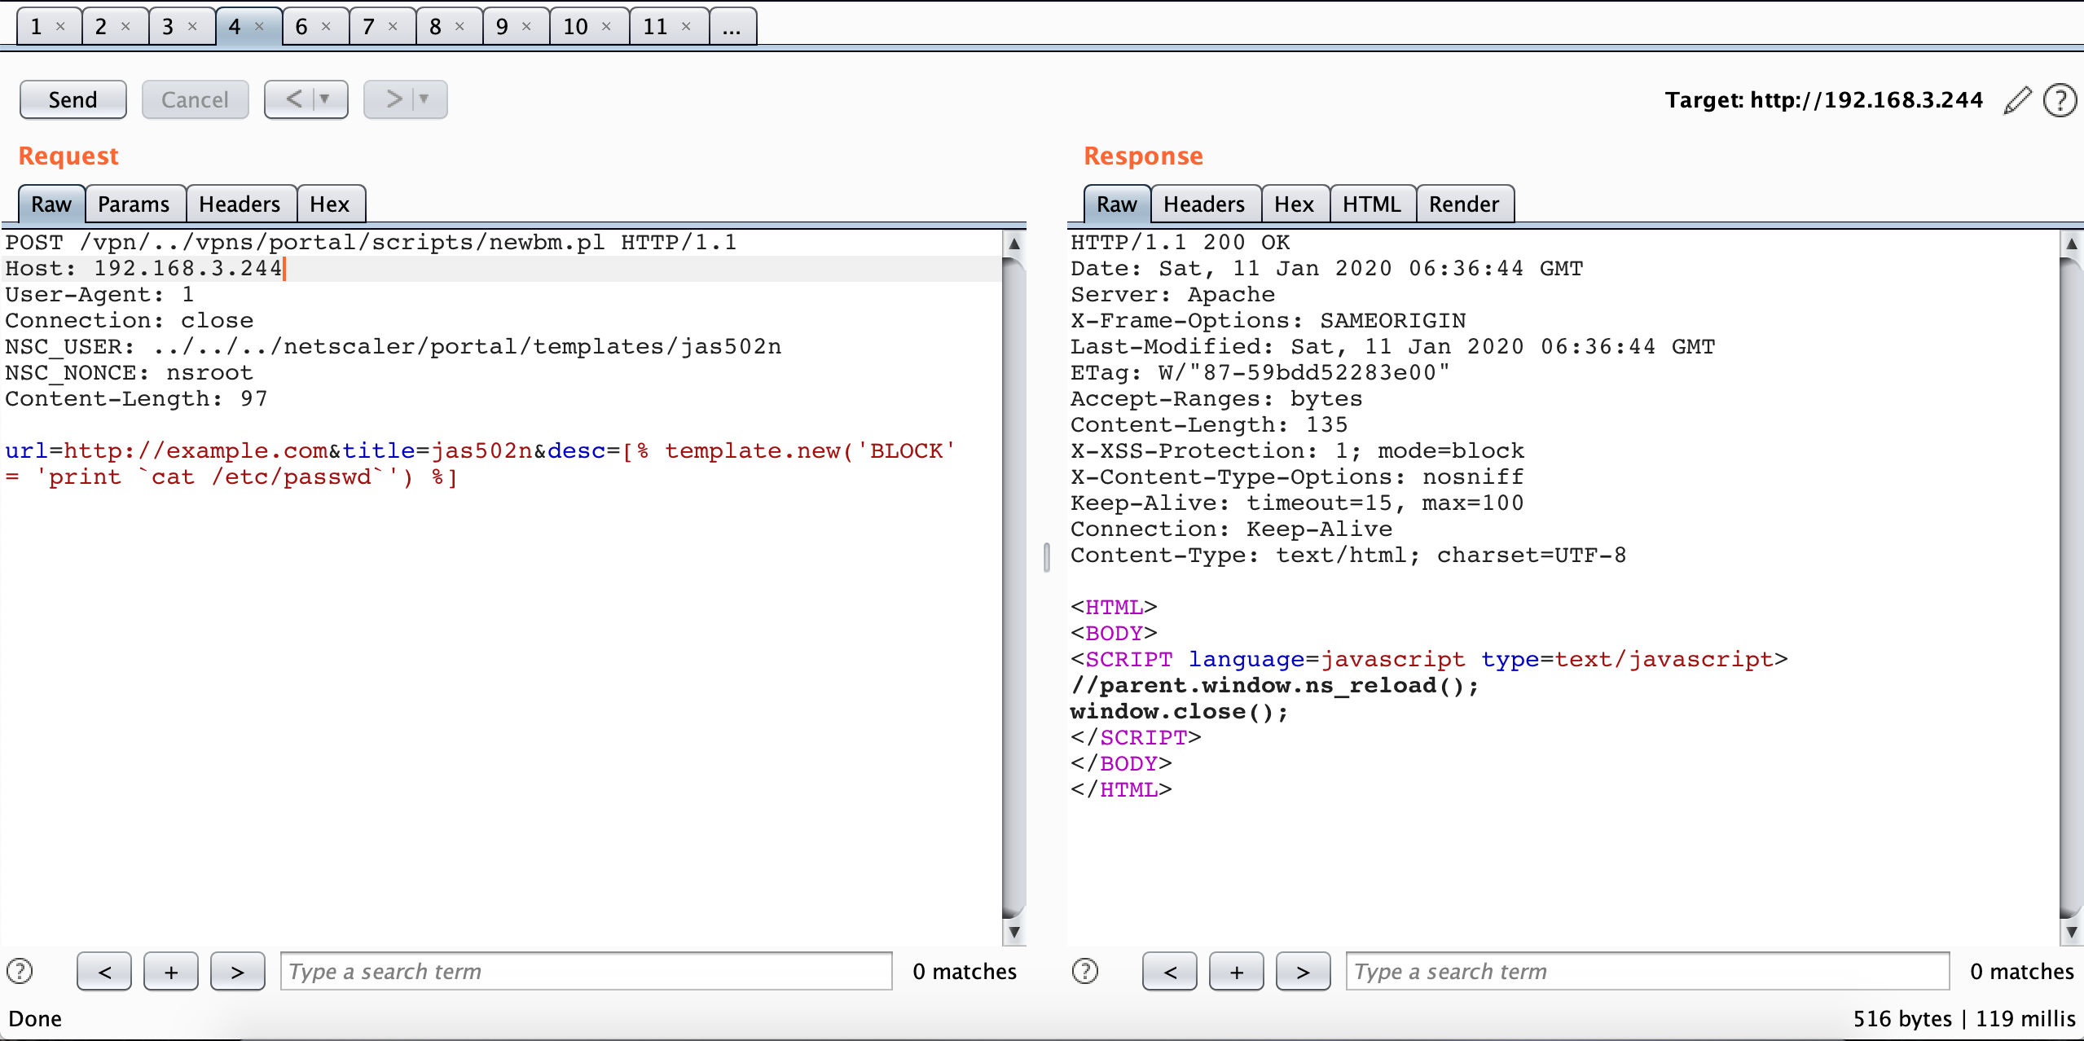Image resolution: width=2084 pixels, height=1041 pixels.
Task: Expand the history forward dropdown arrow
Action: 424,99
